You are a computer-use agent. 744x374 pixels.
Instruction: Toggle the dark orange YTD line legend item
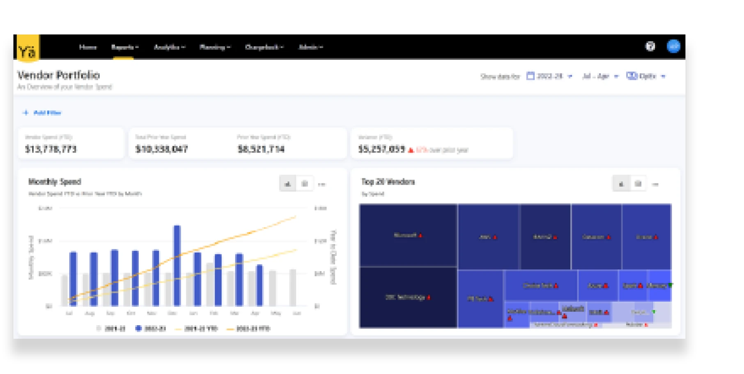[x=248, y=328]
